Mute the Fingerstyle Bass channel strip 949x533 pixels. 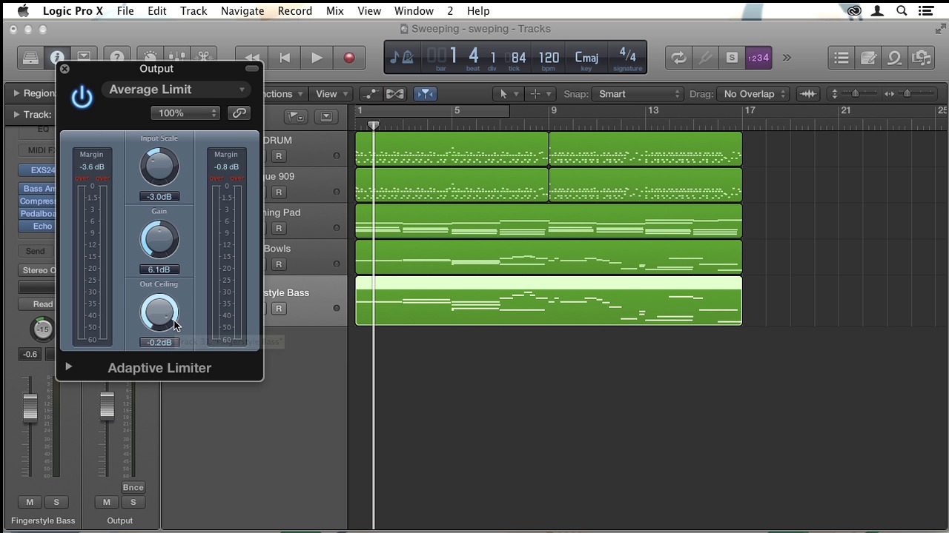click(30, 502)
